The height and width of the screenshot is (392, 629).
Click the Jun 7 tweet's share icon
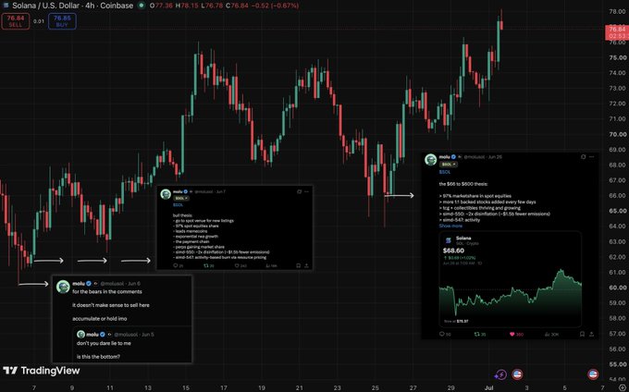[x=306, y=265]
